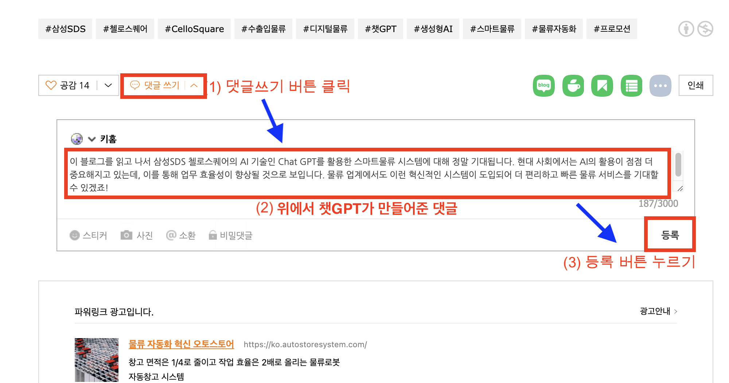Image resolution: width=729 pixels, height=383 pixels.
Task: Click the AutoStore warehouse ad thumbnail
Action: (x=97, y=360)
